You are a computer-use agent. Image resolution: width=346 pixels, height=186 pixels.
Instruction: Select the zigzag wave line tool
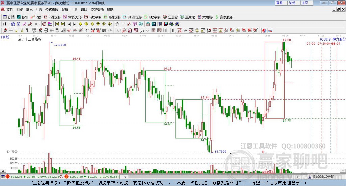tap(147, 30)
